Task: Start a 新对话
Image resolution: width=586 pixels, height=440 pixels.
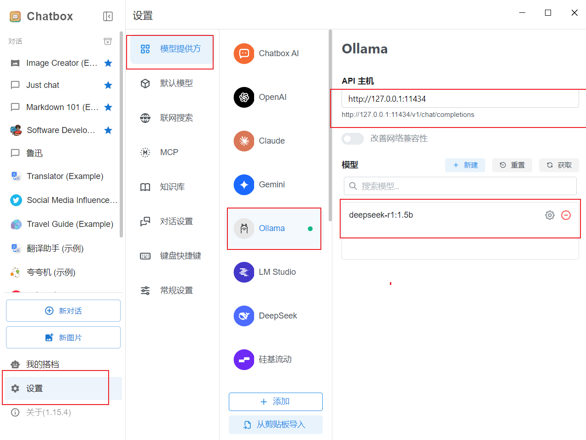Action: pyautogui.click(x=63, y=311)
